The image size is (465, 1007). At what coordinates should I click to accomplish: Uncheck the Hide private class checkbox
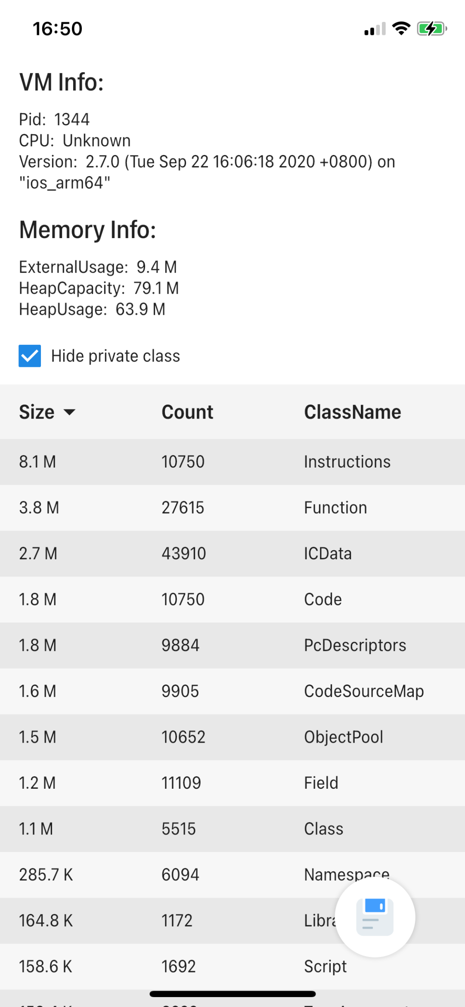point(30,356)
